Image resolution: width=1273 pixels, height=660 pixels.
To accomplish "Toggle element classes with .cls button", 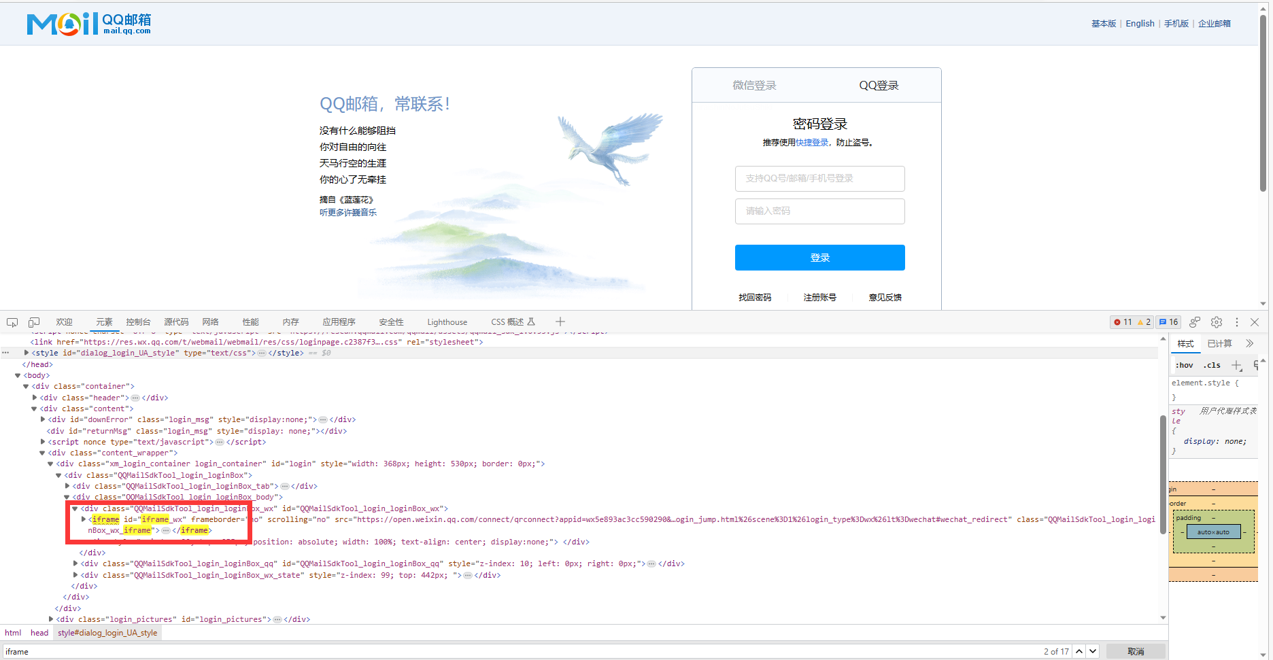I will (1212, 365).
